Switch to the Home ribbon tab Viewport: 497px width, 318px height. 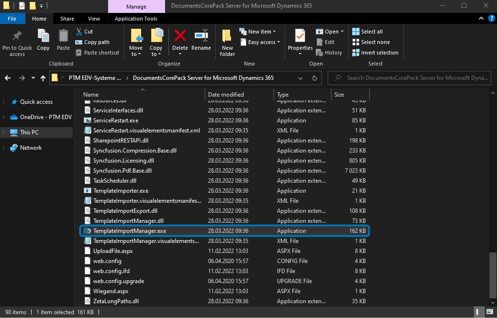[39, 19]
